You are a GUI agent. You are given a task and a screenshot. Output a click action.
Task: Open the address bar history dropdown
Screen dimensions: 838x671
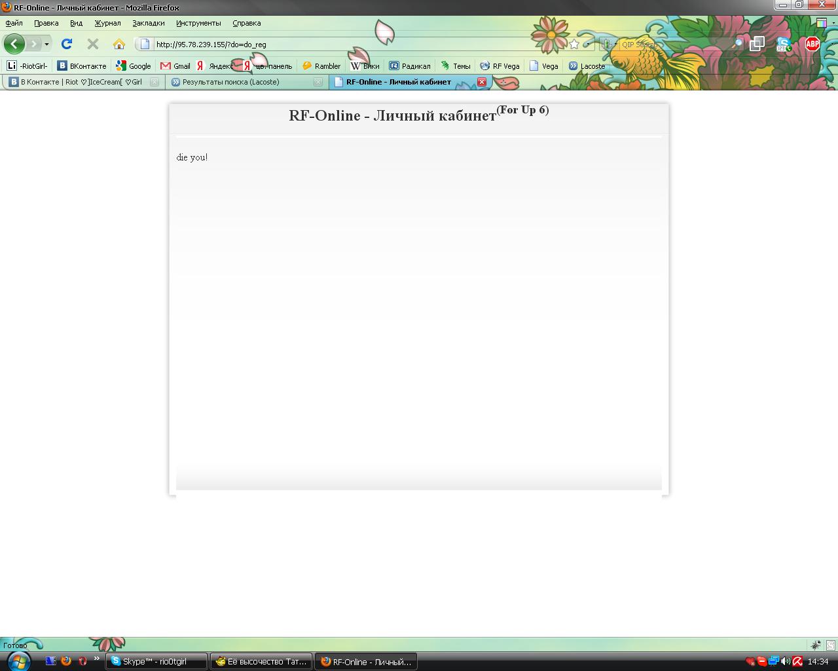[588, 44]
